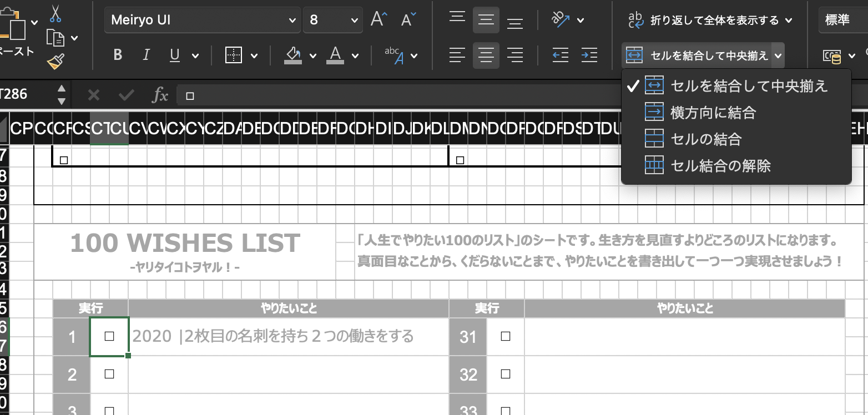The width and height of the screenshot is (868, 415).
Task: Tick the checkbox for wish number 31
Action: (x=505, y=336)
